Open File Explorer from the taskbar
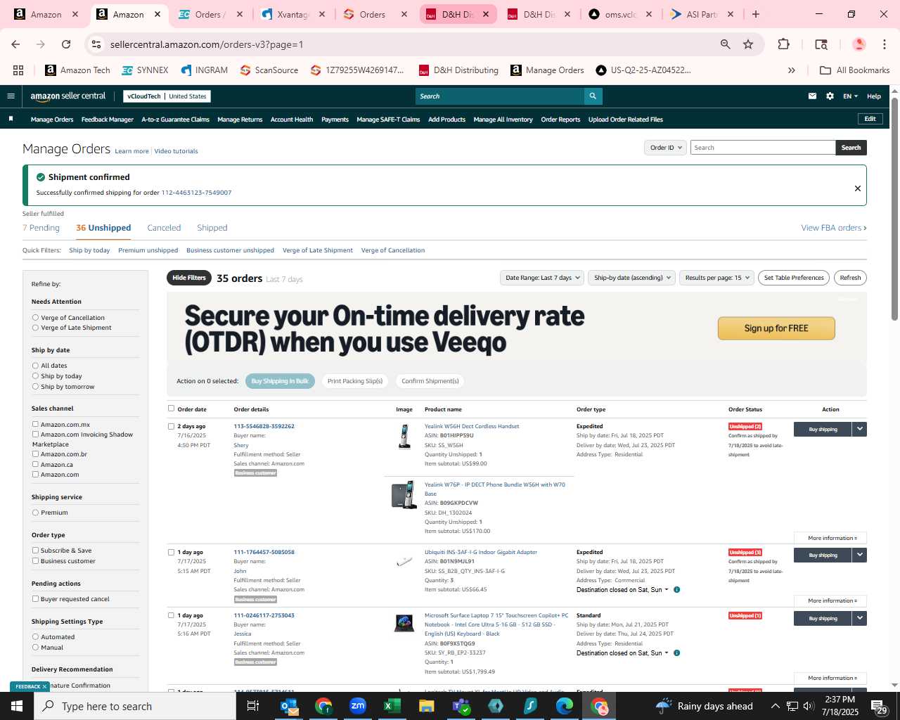This screenshot has height=720, width=900. click(x=426, y=706)
